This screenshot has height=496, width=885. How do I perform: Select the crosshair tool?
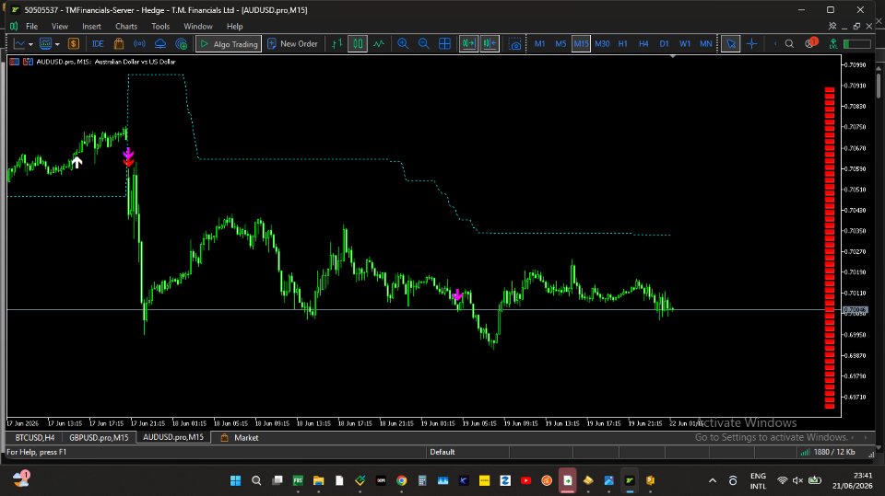point(752,44)
